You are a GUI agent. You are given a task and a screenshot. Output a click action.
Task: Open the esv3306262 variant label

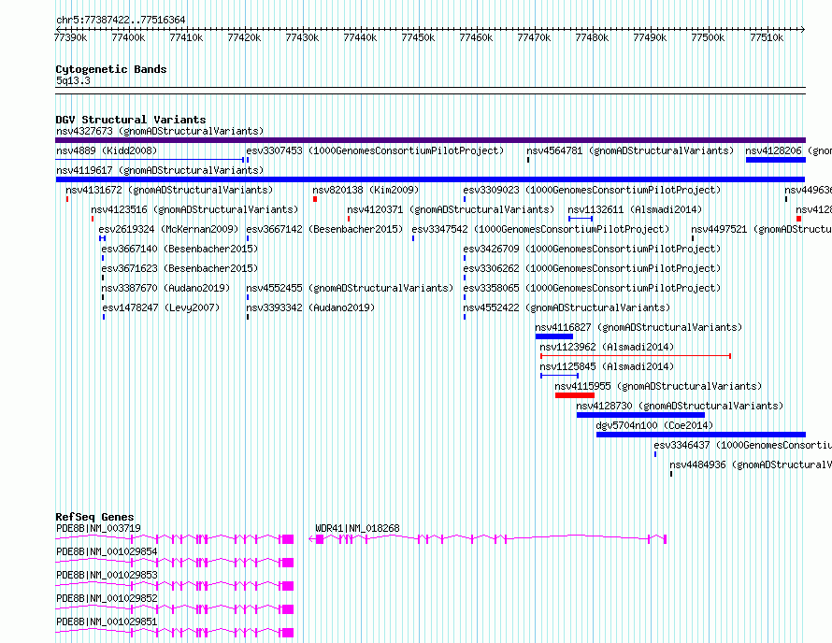tap(592, 268)
